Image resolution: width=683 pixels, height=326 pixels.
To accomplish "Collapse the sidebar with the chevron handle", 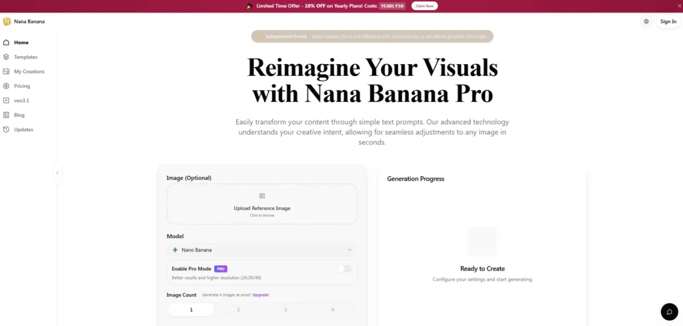I will click(57, 173).
